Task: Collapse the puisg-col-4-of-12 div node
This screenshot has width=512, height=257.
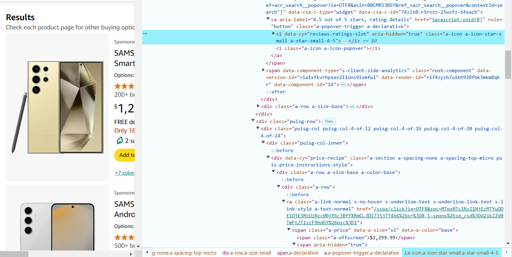Action: pyautogui.click(x=258, y=128)
